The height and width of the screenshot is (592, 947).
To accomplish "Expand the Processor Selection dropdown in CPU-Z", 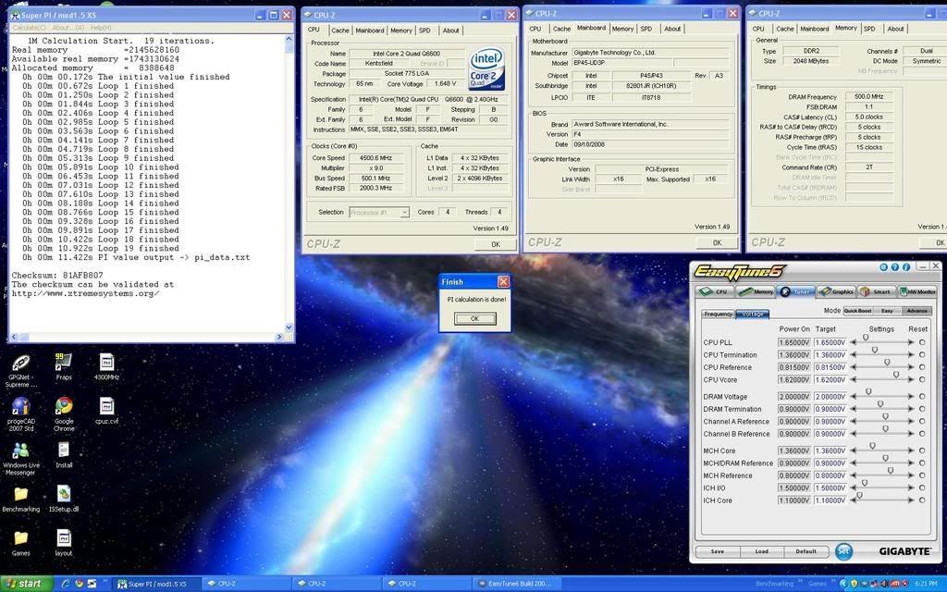I will 405,213.
